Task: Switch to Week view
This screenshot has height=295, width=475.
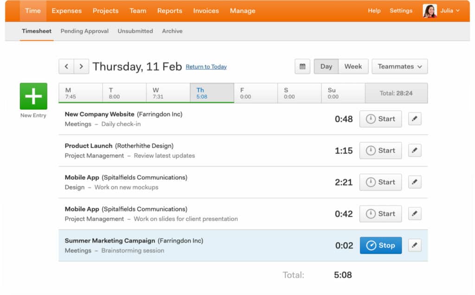Action: tap(353, 66)
